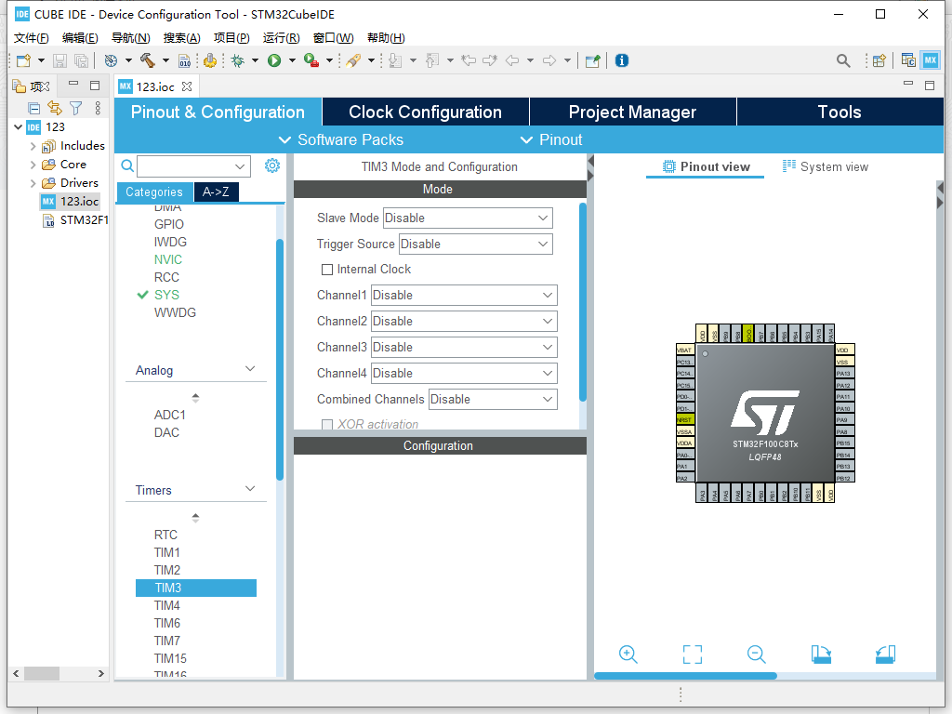The width and height of the screenshot is (952, 714).
Task: Click Collapse All in Project Explorer
Action: tap(34, 108)
